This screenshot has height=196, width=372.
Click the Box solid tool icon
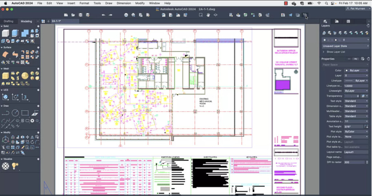[5, 33]
